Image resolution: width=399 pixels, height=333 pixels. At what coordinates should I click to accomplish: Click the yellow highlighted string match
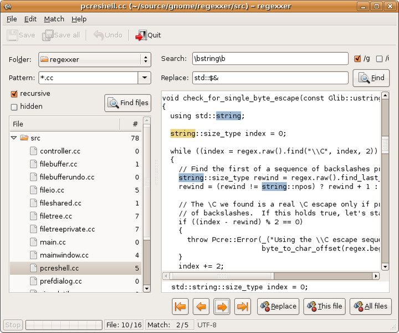(x=183, y=133)
